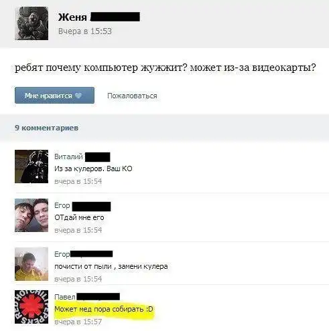Open commenter name Виталий

(x=68, y=156)
